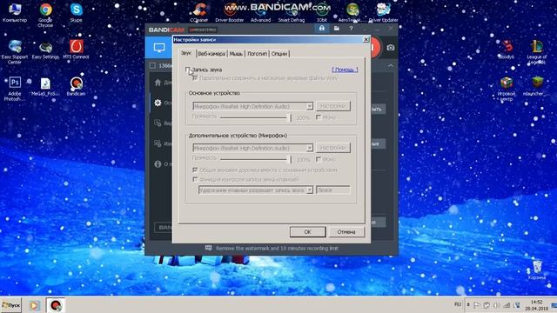
Task: Open the Bandicam desktop shortcut
Action: click(76, 86)
